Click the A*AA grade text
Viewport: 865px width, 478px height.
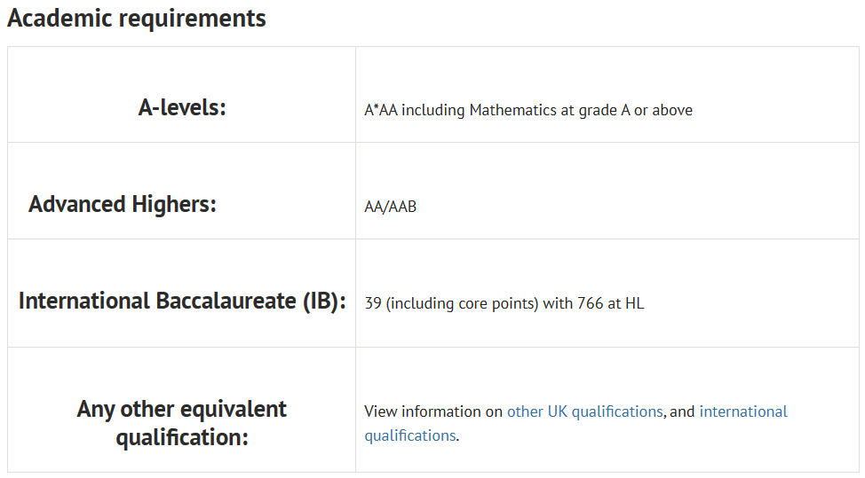point(381,110)
